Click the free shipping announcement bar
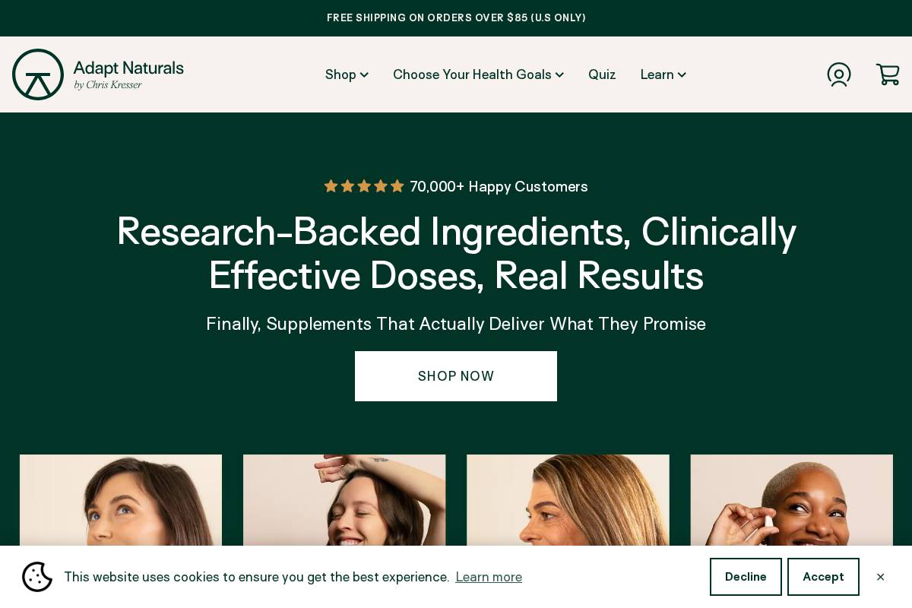912x608 pixels. coord(456,18)
